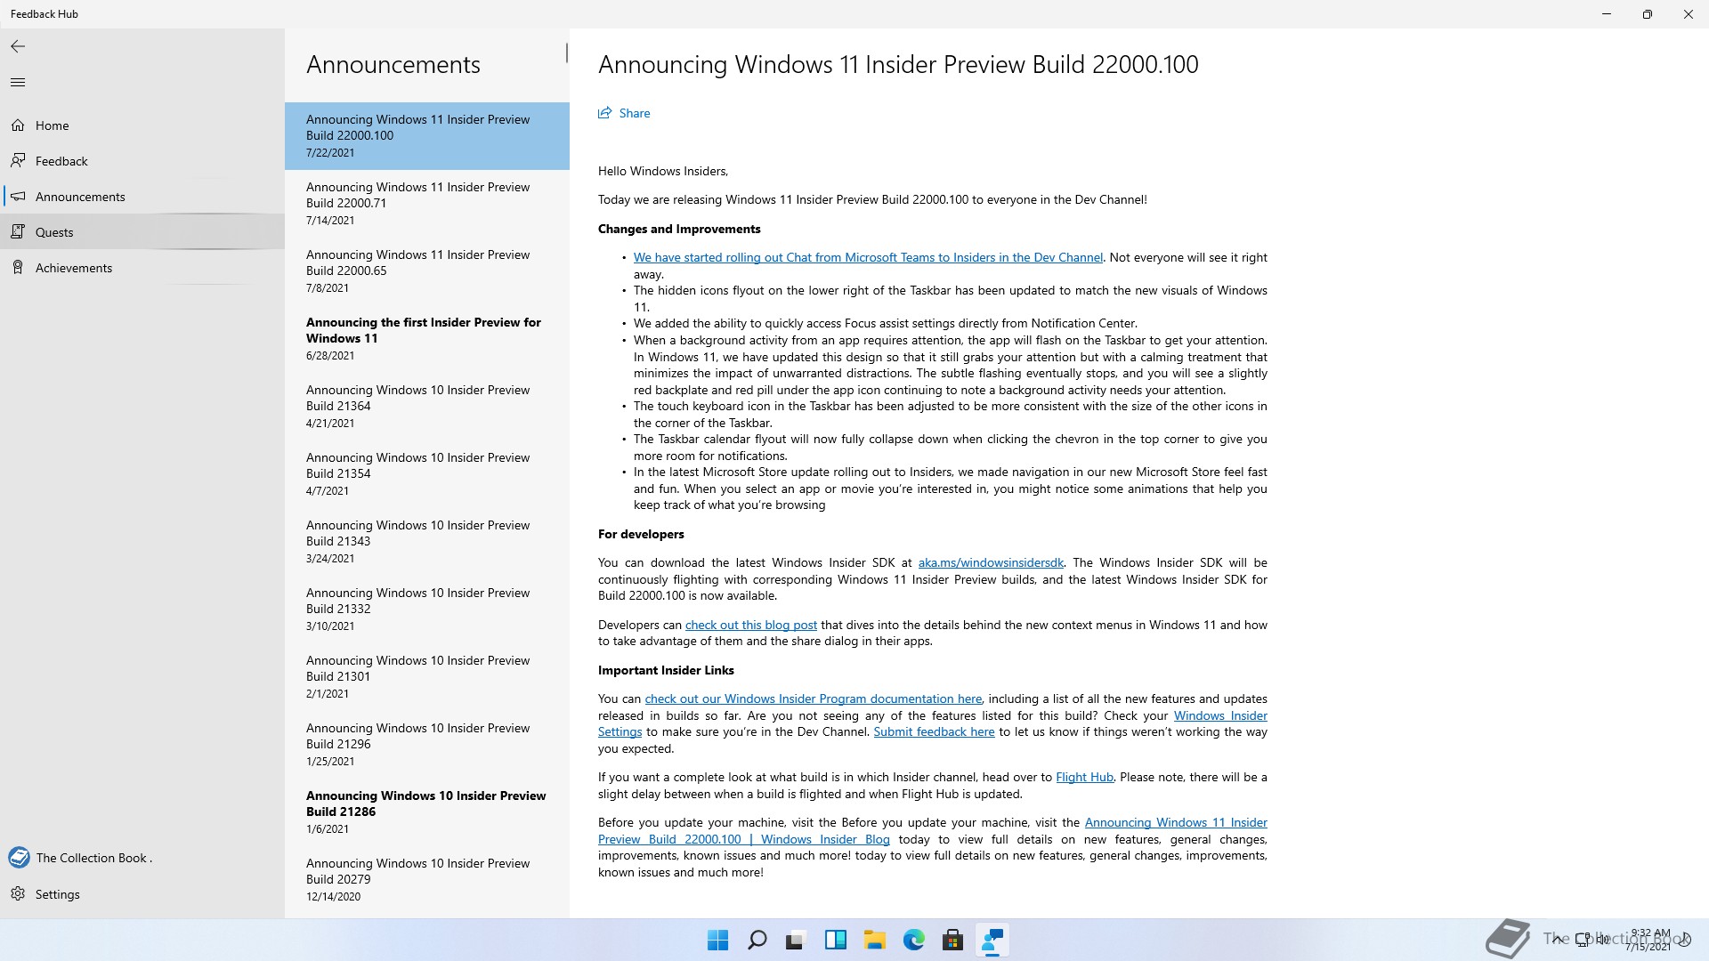
Task: Click Feedback Hub taskbar icon
Action: [992, 941]
